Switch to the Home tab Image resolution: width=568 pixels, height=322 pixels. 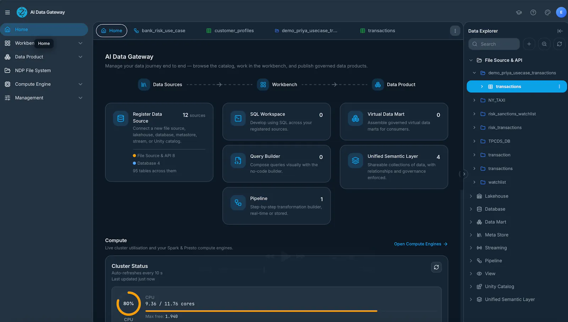111,31
